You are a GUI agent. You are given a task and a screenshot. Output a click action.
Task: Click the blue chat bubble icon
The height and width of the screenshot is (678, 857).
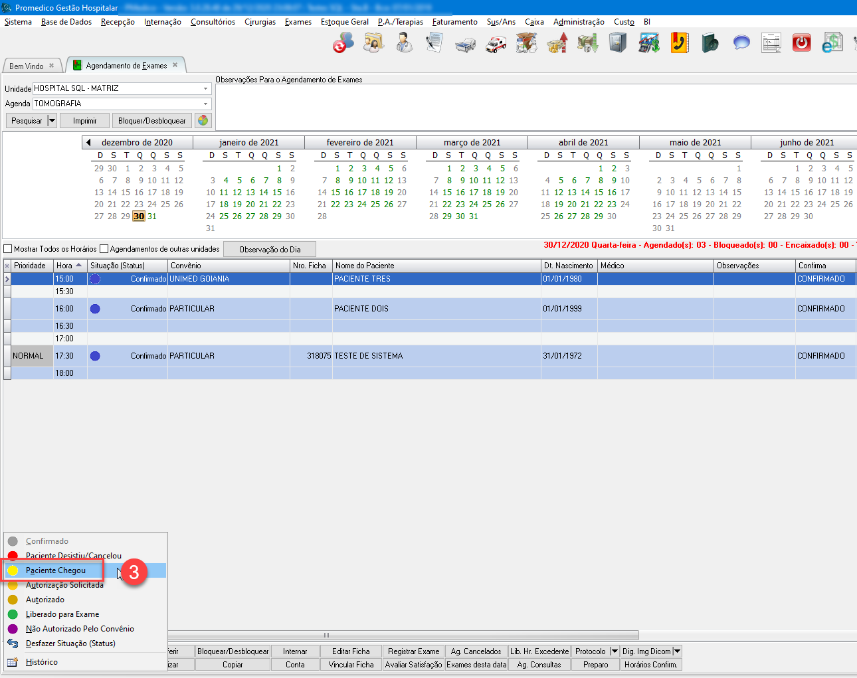click(741, 43)
